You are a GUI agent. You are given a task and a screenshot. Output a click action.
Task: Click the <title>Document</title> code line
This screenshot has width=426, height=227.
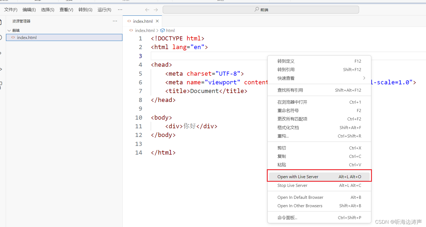tap(206, 91)
